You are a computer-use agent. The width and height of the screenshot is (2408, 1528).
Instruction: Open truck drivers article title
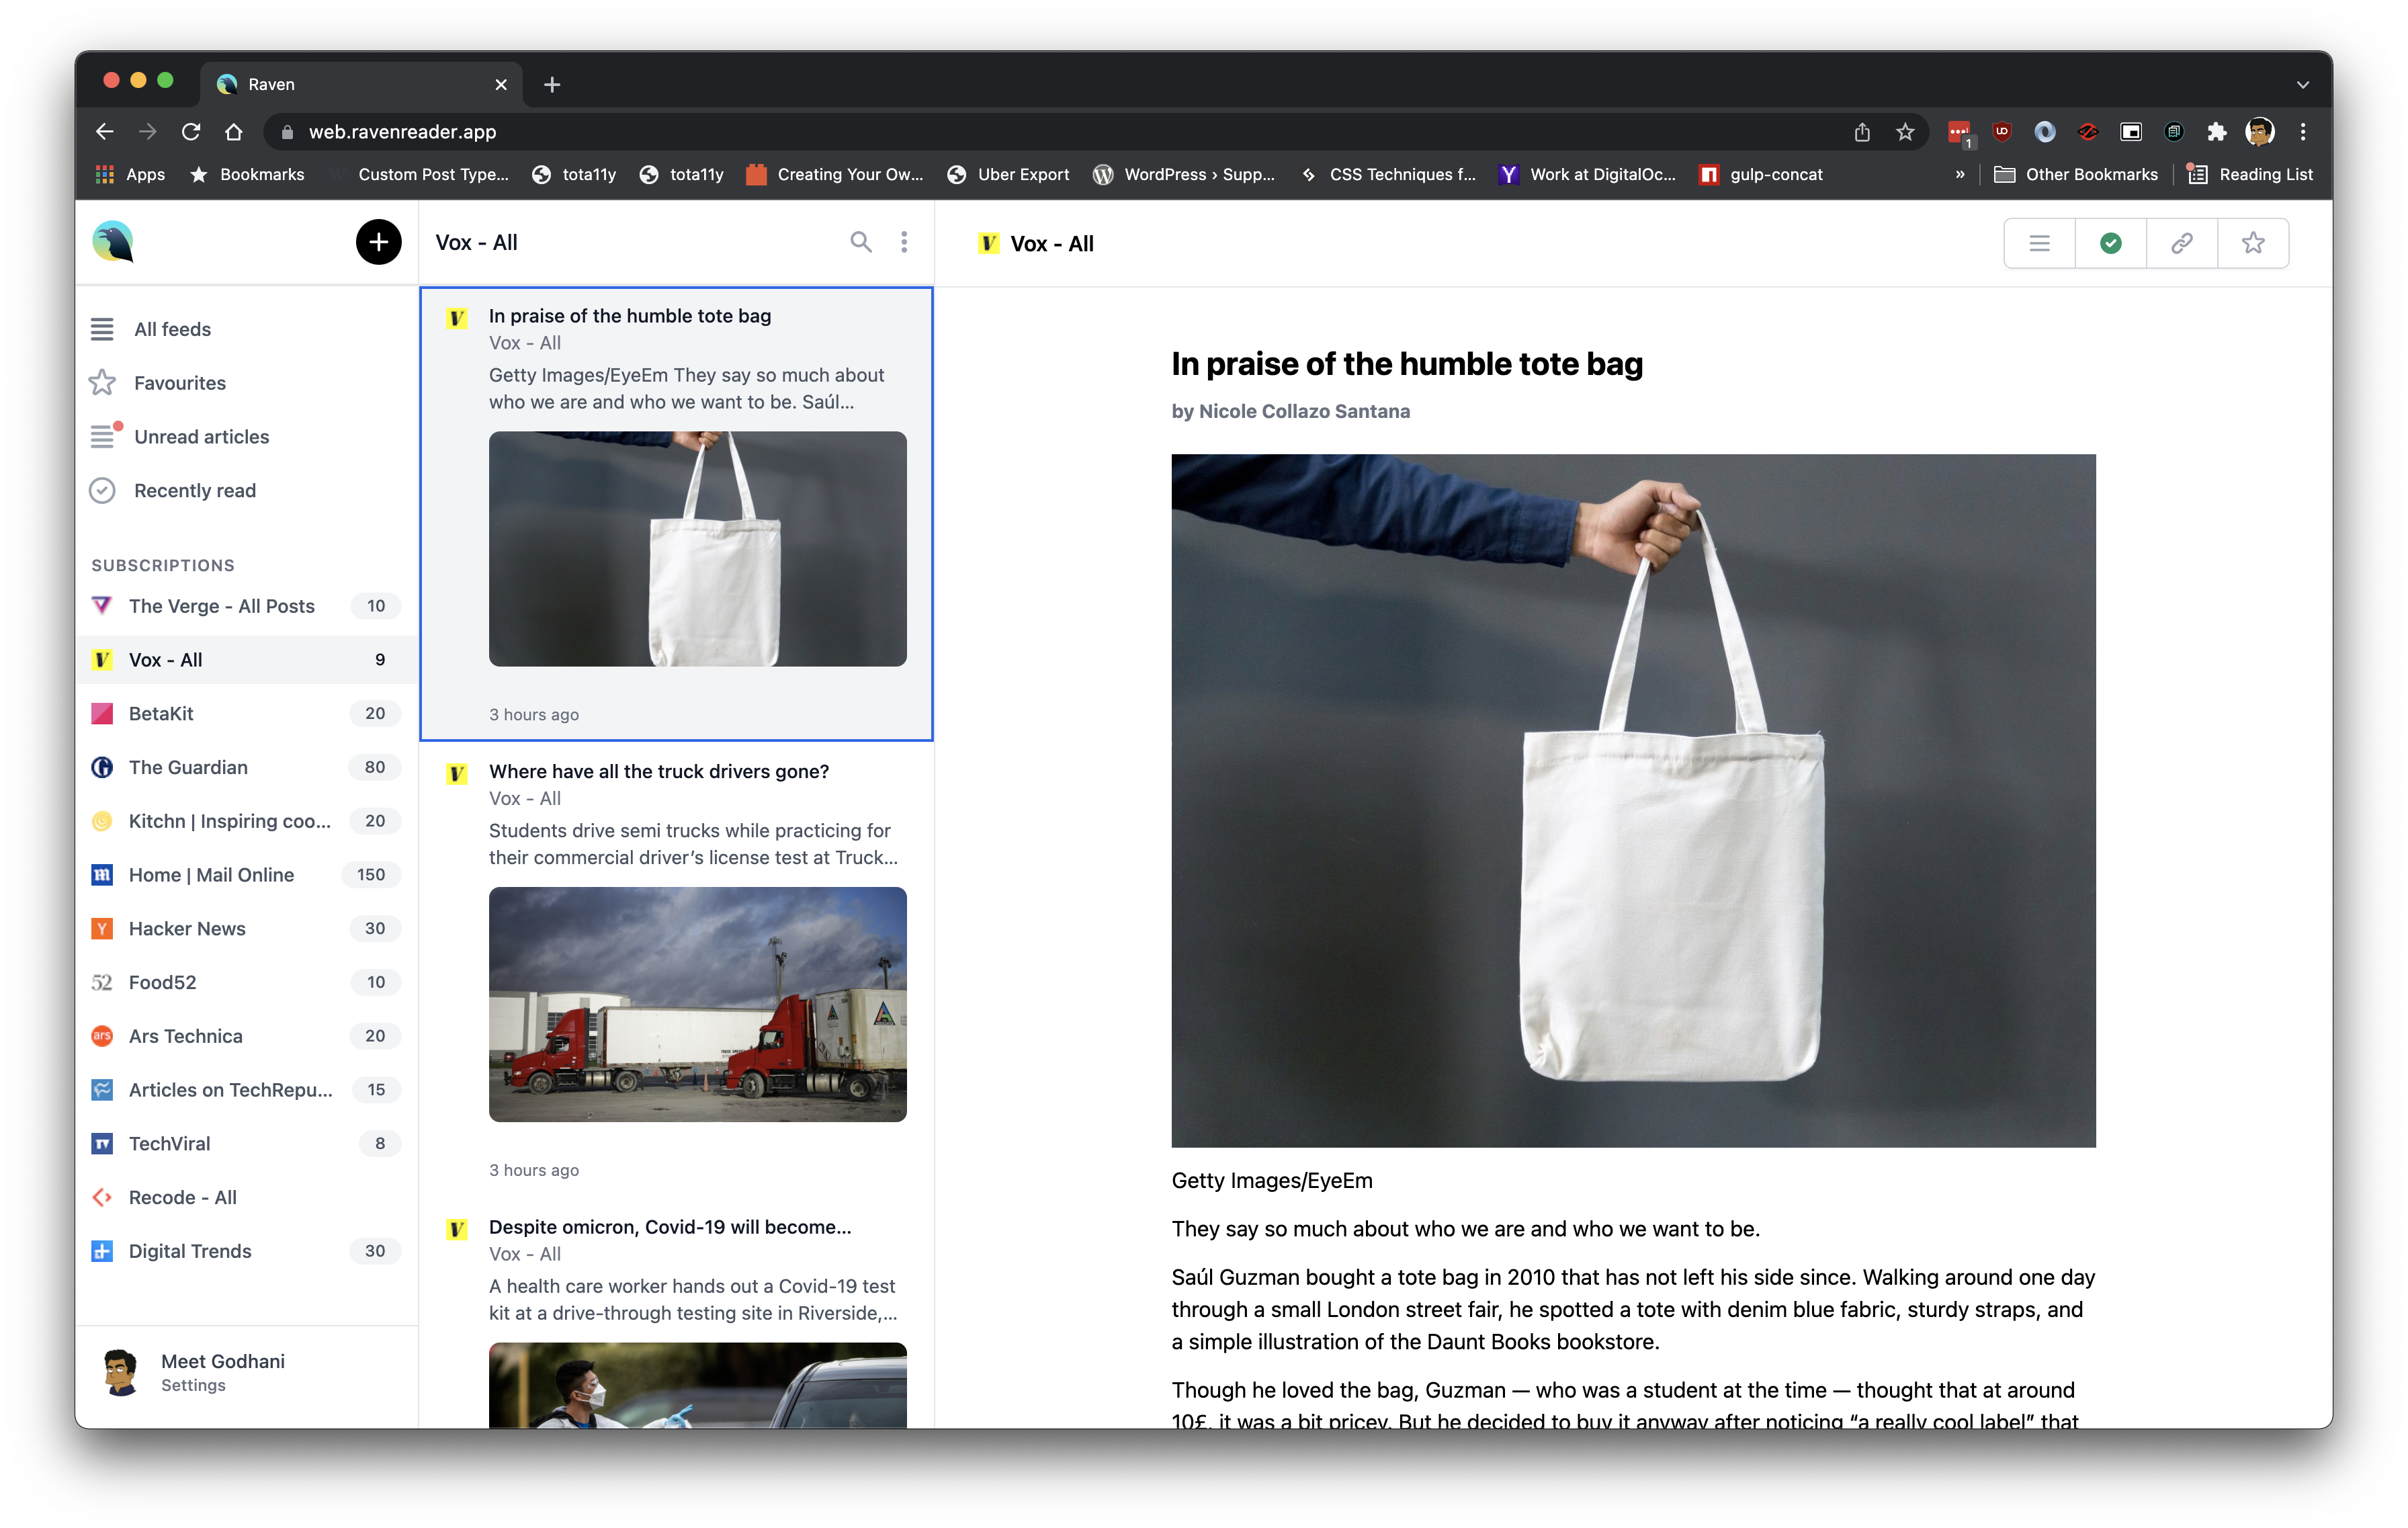coord(658,772)
